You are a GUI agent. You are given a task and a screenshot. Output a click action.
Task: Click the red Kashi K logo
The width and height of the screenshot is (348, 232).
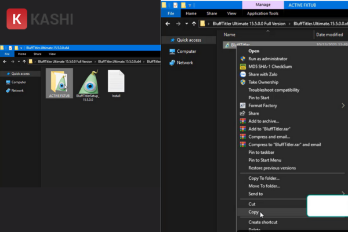(x=17, y=19)
